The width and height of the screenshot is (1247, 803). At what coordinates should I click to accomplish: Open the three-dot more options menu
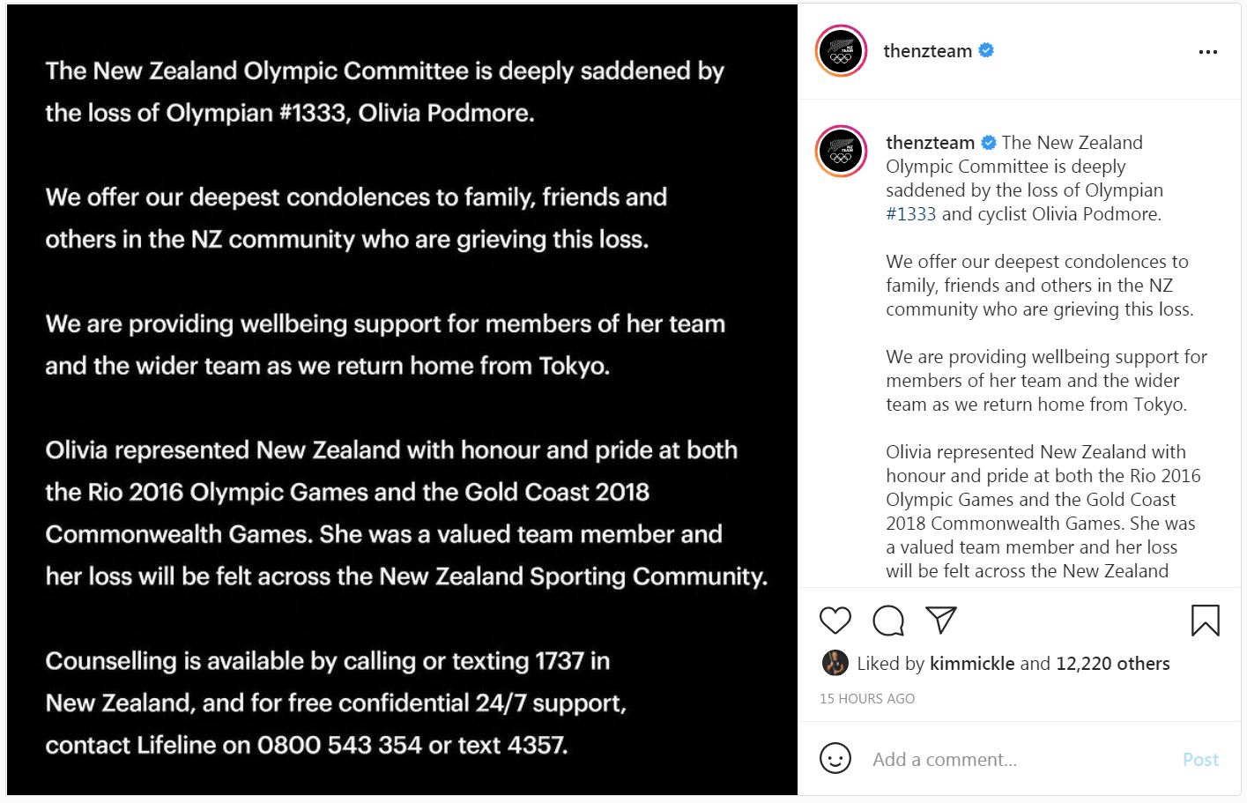[x=1207, y=52]
